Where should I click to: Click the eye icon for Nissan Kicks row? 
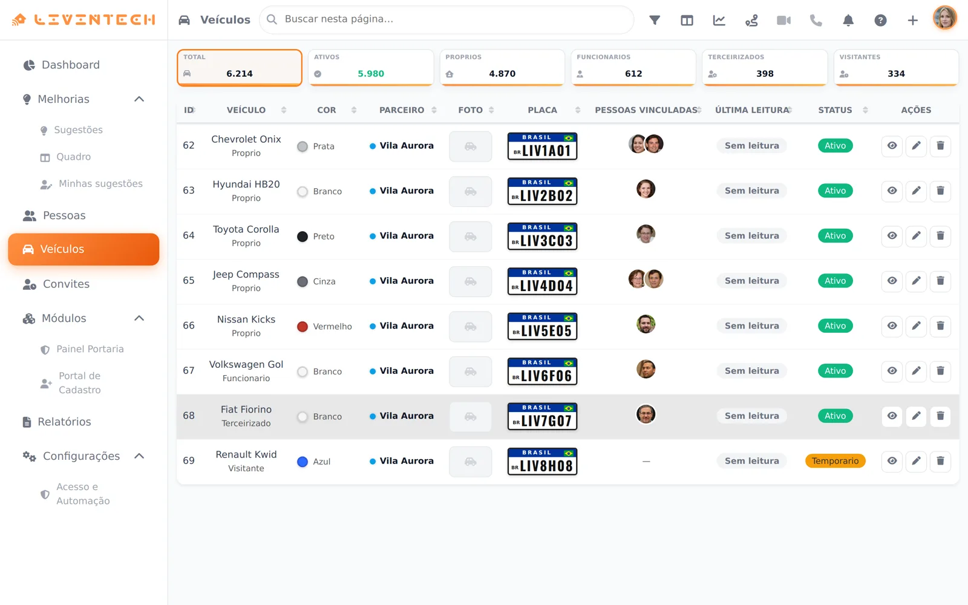892,326
